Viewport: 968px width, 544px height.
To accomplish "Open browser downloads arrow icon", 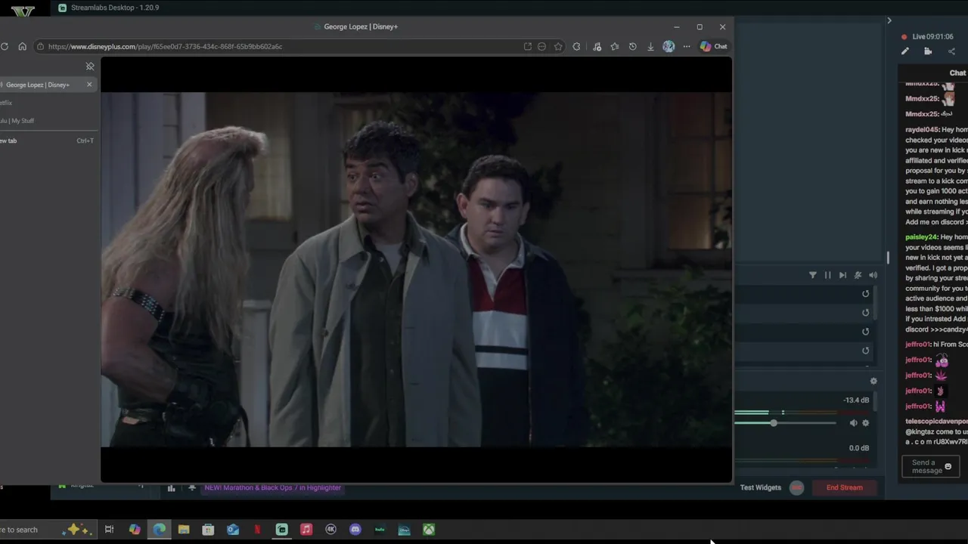I will pos(650,46).
